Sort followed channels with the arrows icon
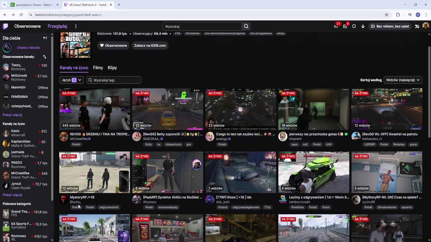Viewport: 431px width, 242px height. click(x=44, y=57)
